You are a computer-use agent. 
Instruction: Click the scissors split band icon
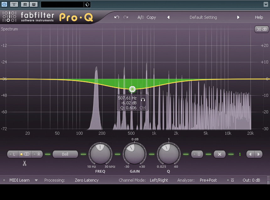24,163
